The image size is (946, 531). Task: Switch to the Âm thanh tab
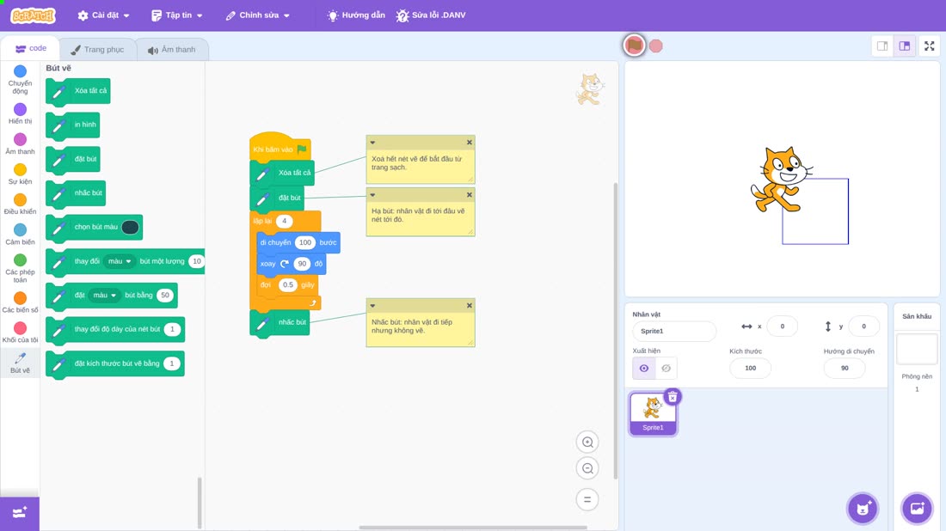(172, 50)
